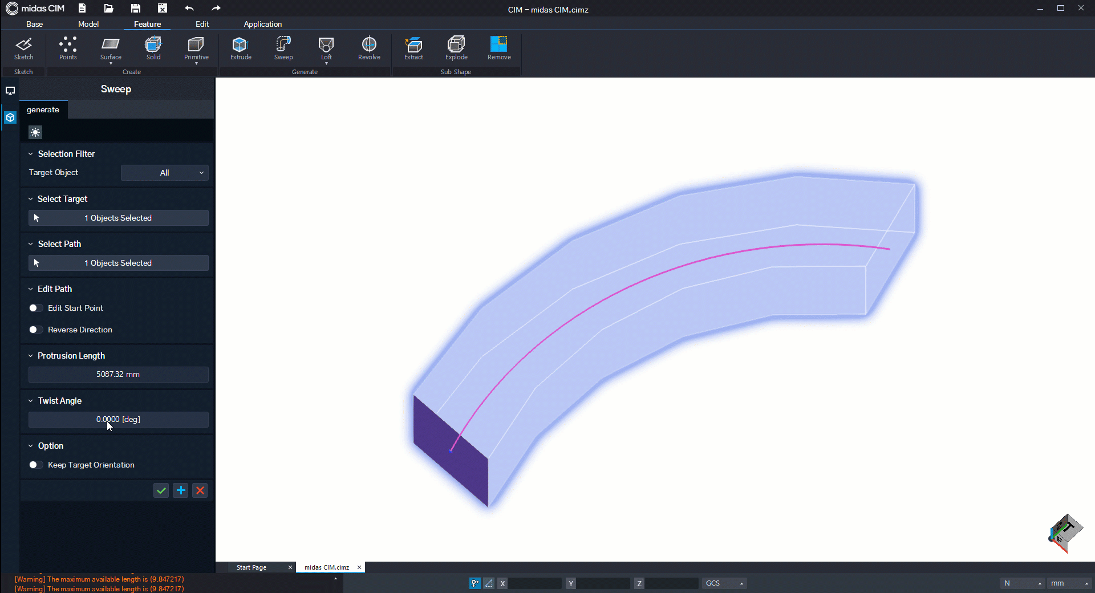
Task: Toggle the snap point icon in status bar
Action: 474,583
